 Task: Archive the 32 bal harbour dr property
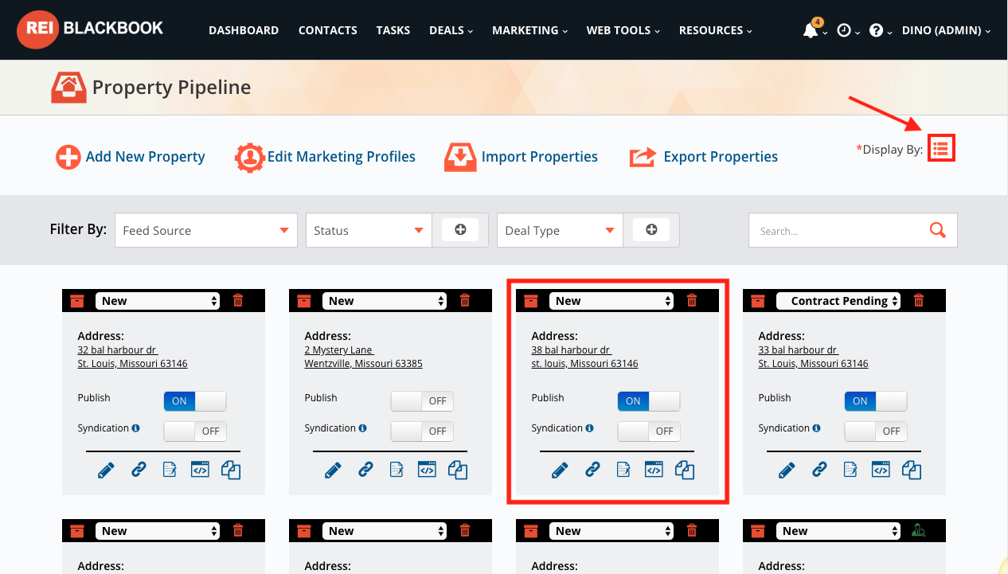(77, 301)
